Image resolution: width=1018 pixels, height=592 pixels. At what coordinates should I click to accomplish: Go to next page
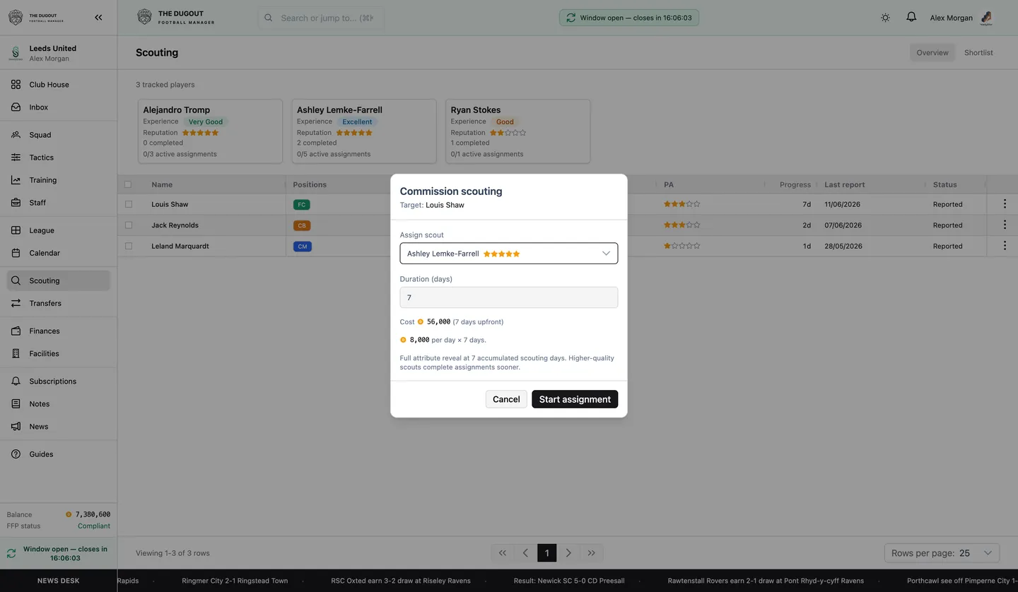tap(568, 553)
